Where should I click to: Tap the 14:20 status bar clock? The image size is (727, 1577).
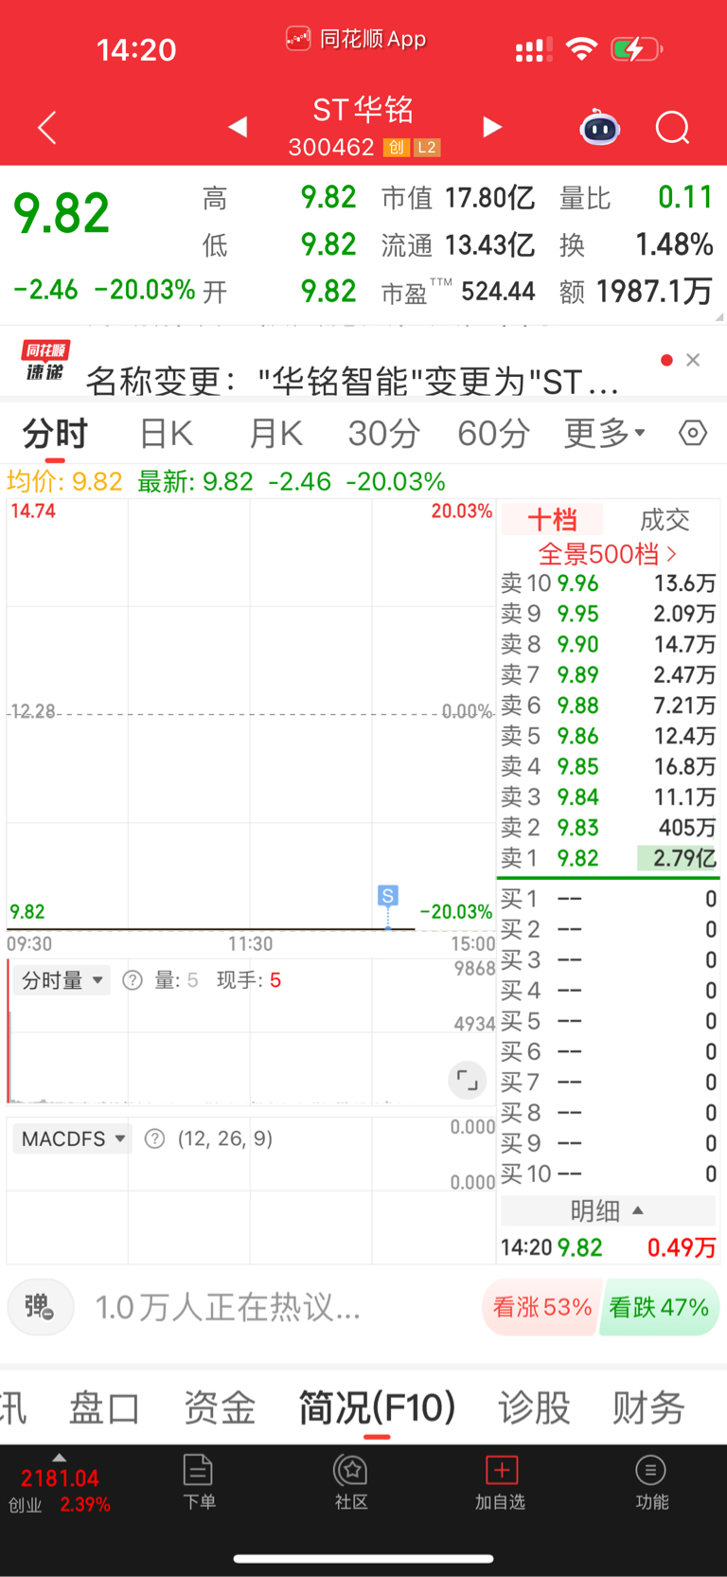[x=136, y=49]
